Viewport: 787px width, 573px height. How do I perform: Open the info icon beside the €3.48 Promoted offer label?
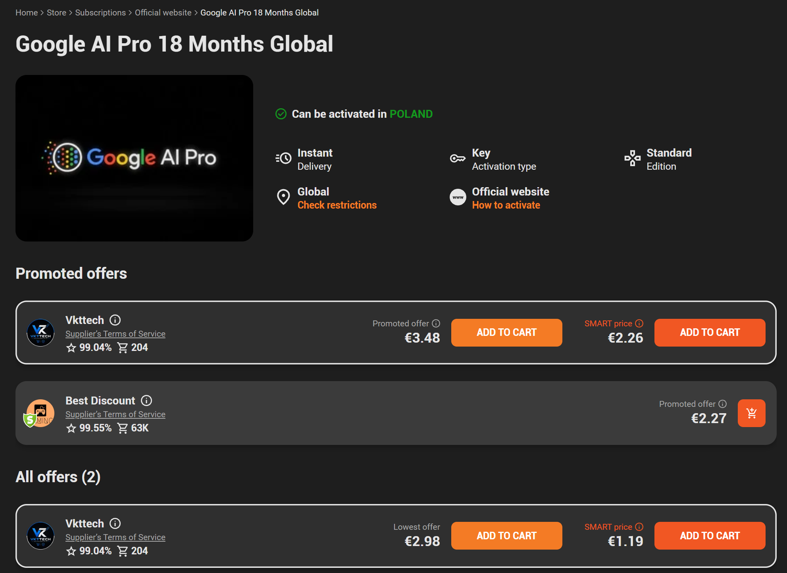436,324
